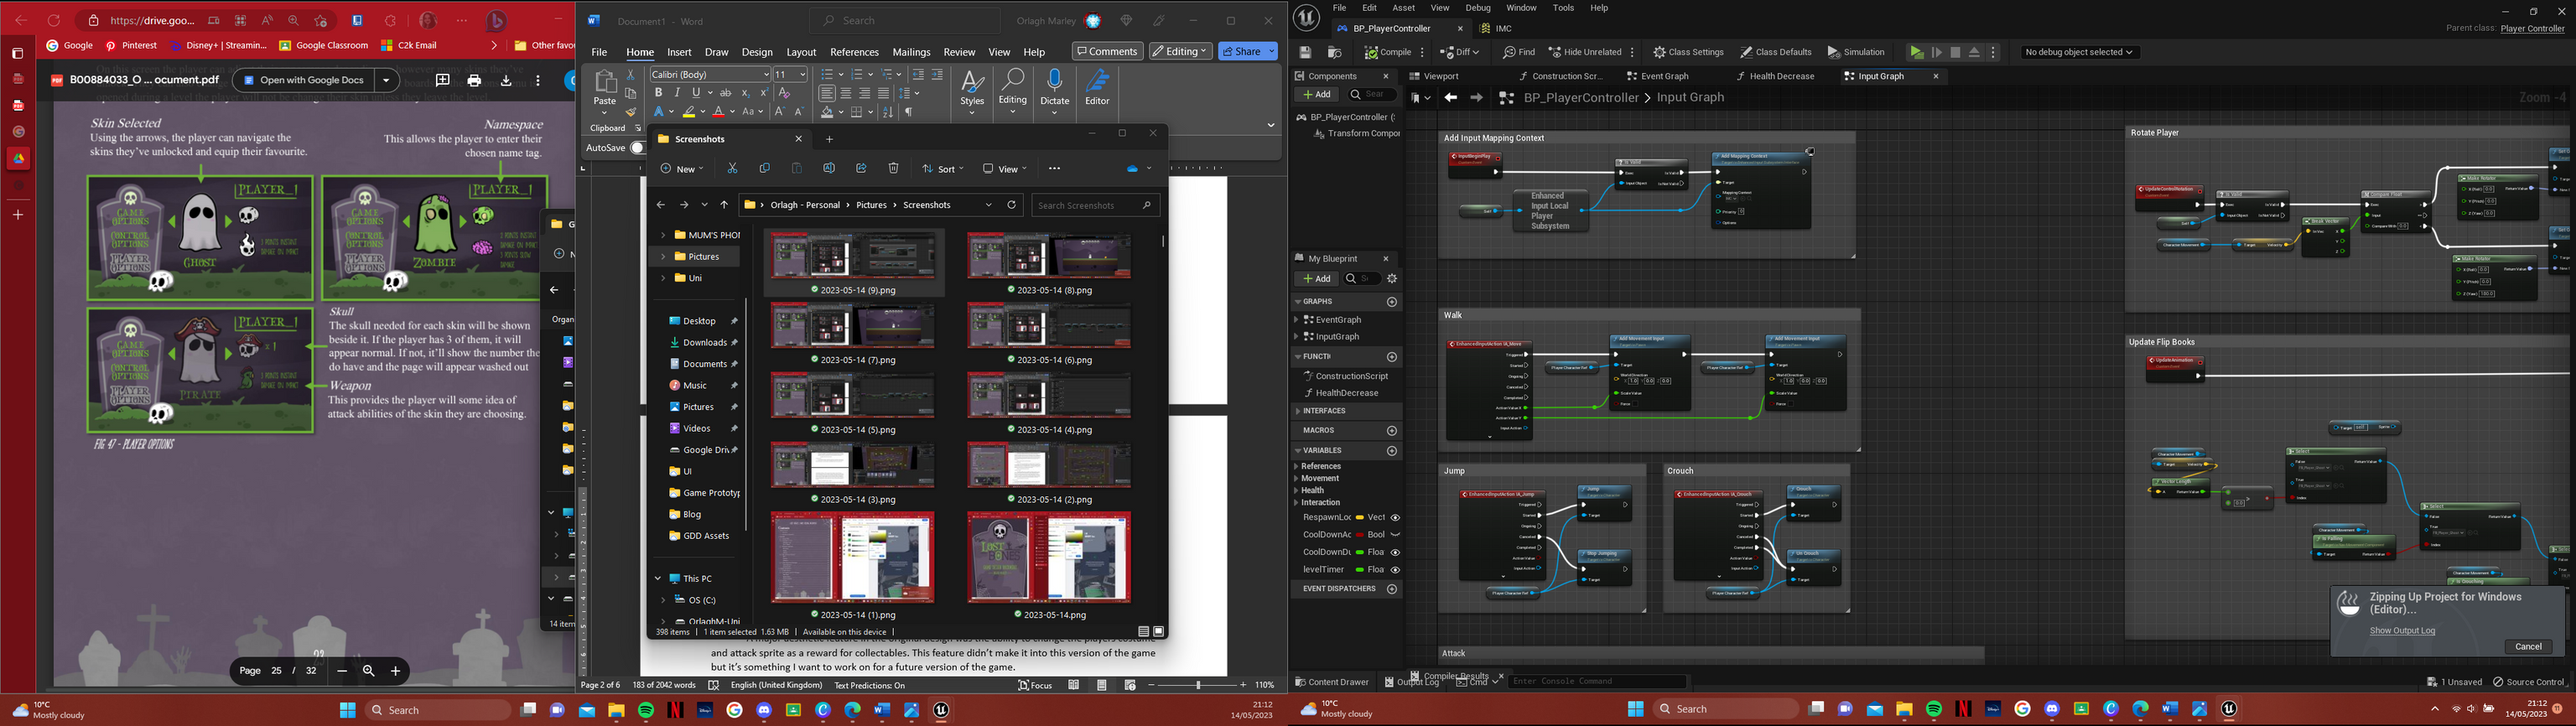This screenshot has height=726, width=2576.
Task: Switch to Health Decrease tab
Action: click(x=1775, y=76)
